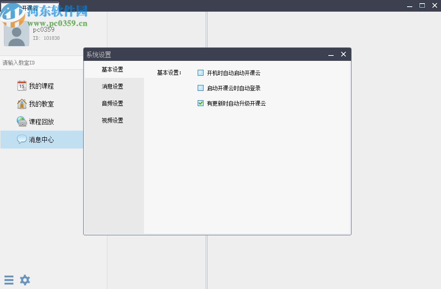Switch to the 消息设置 tab

[113, 86]
